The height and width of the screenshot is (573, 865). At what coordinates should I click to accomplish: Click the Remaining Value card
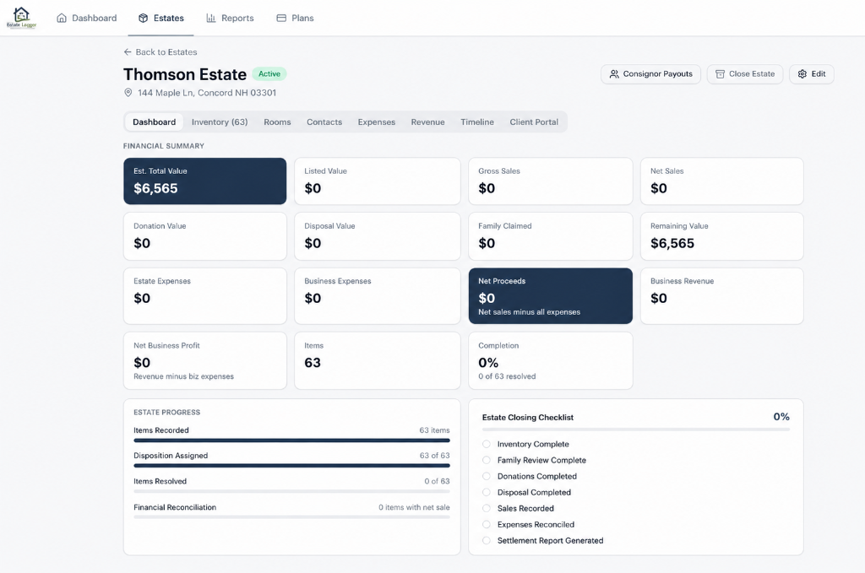point(722,236)
